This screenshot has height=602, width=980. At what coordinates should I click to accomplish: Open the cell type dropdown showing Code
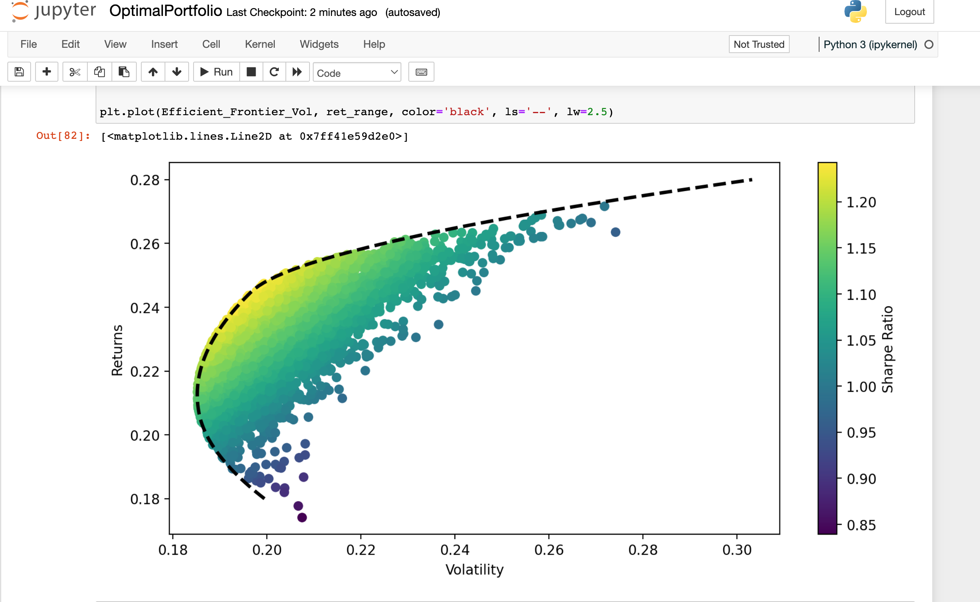pyautogui.click(x=357, y=73)
